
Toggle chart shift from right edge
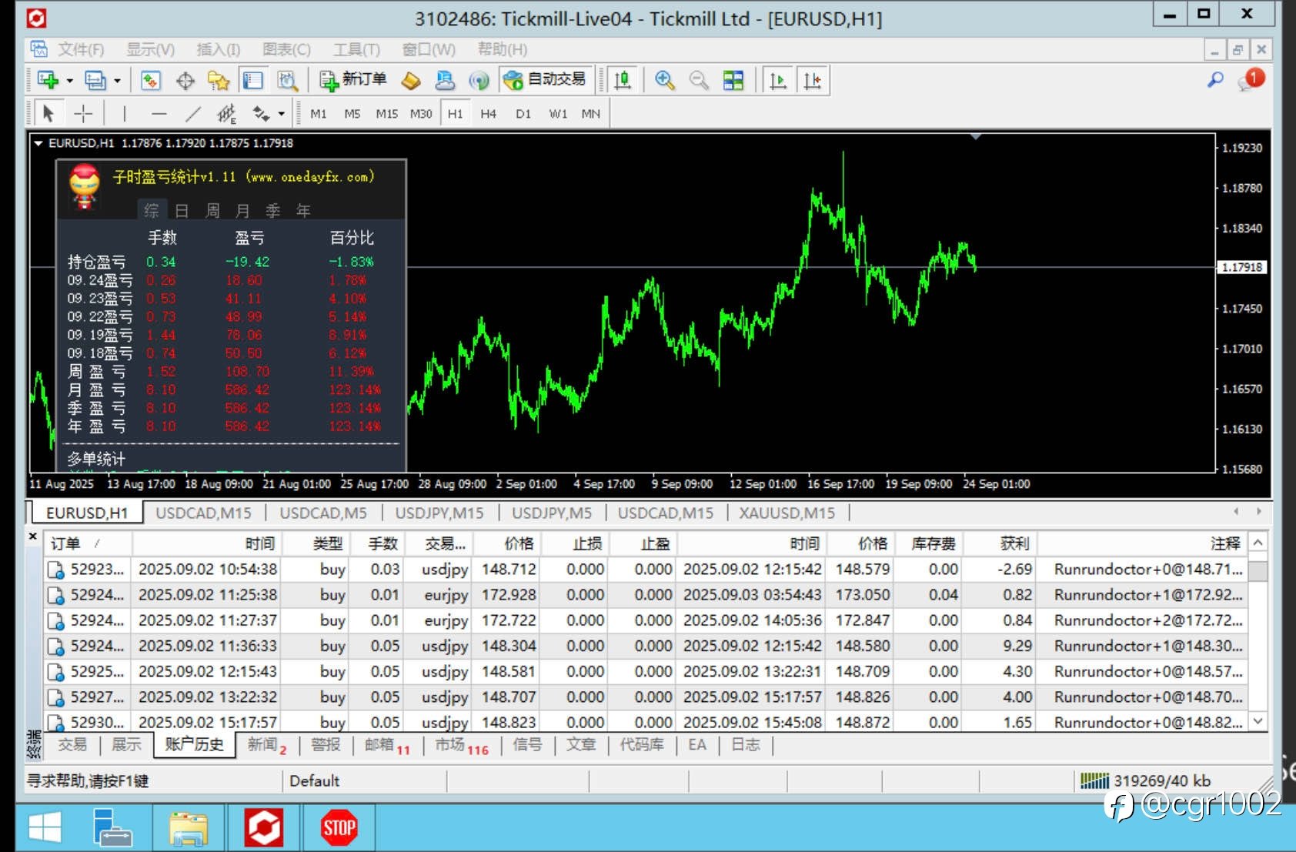tap(813, 80)
